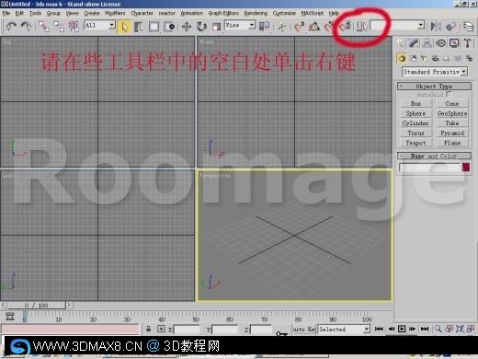
Task: Select the Shapes category icon
Action: pyautogui.click(x=414, y=58)
